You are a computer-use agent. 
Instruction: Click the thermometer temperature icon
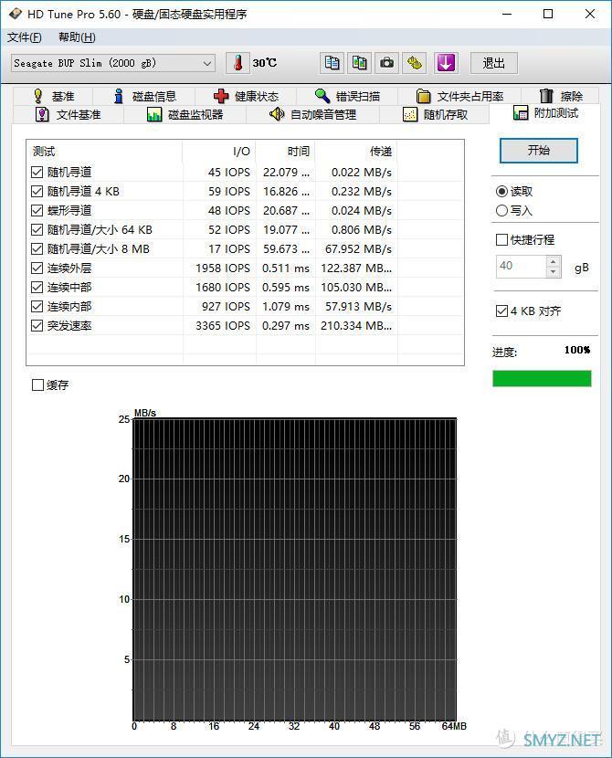coord(237,63)
